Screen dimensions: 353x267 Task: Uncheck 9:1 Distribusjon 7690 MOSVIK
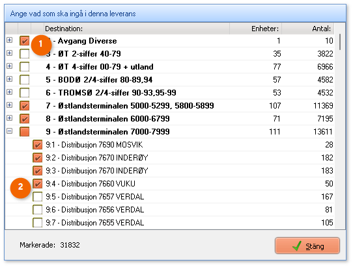[37, 145]
